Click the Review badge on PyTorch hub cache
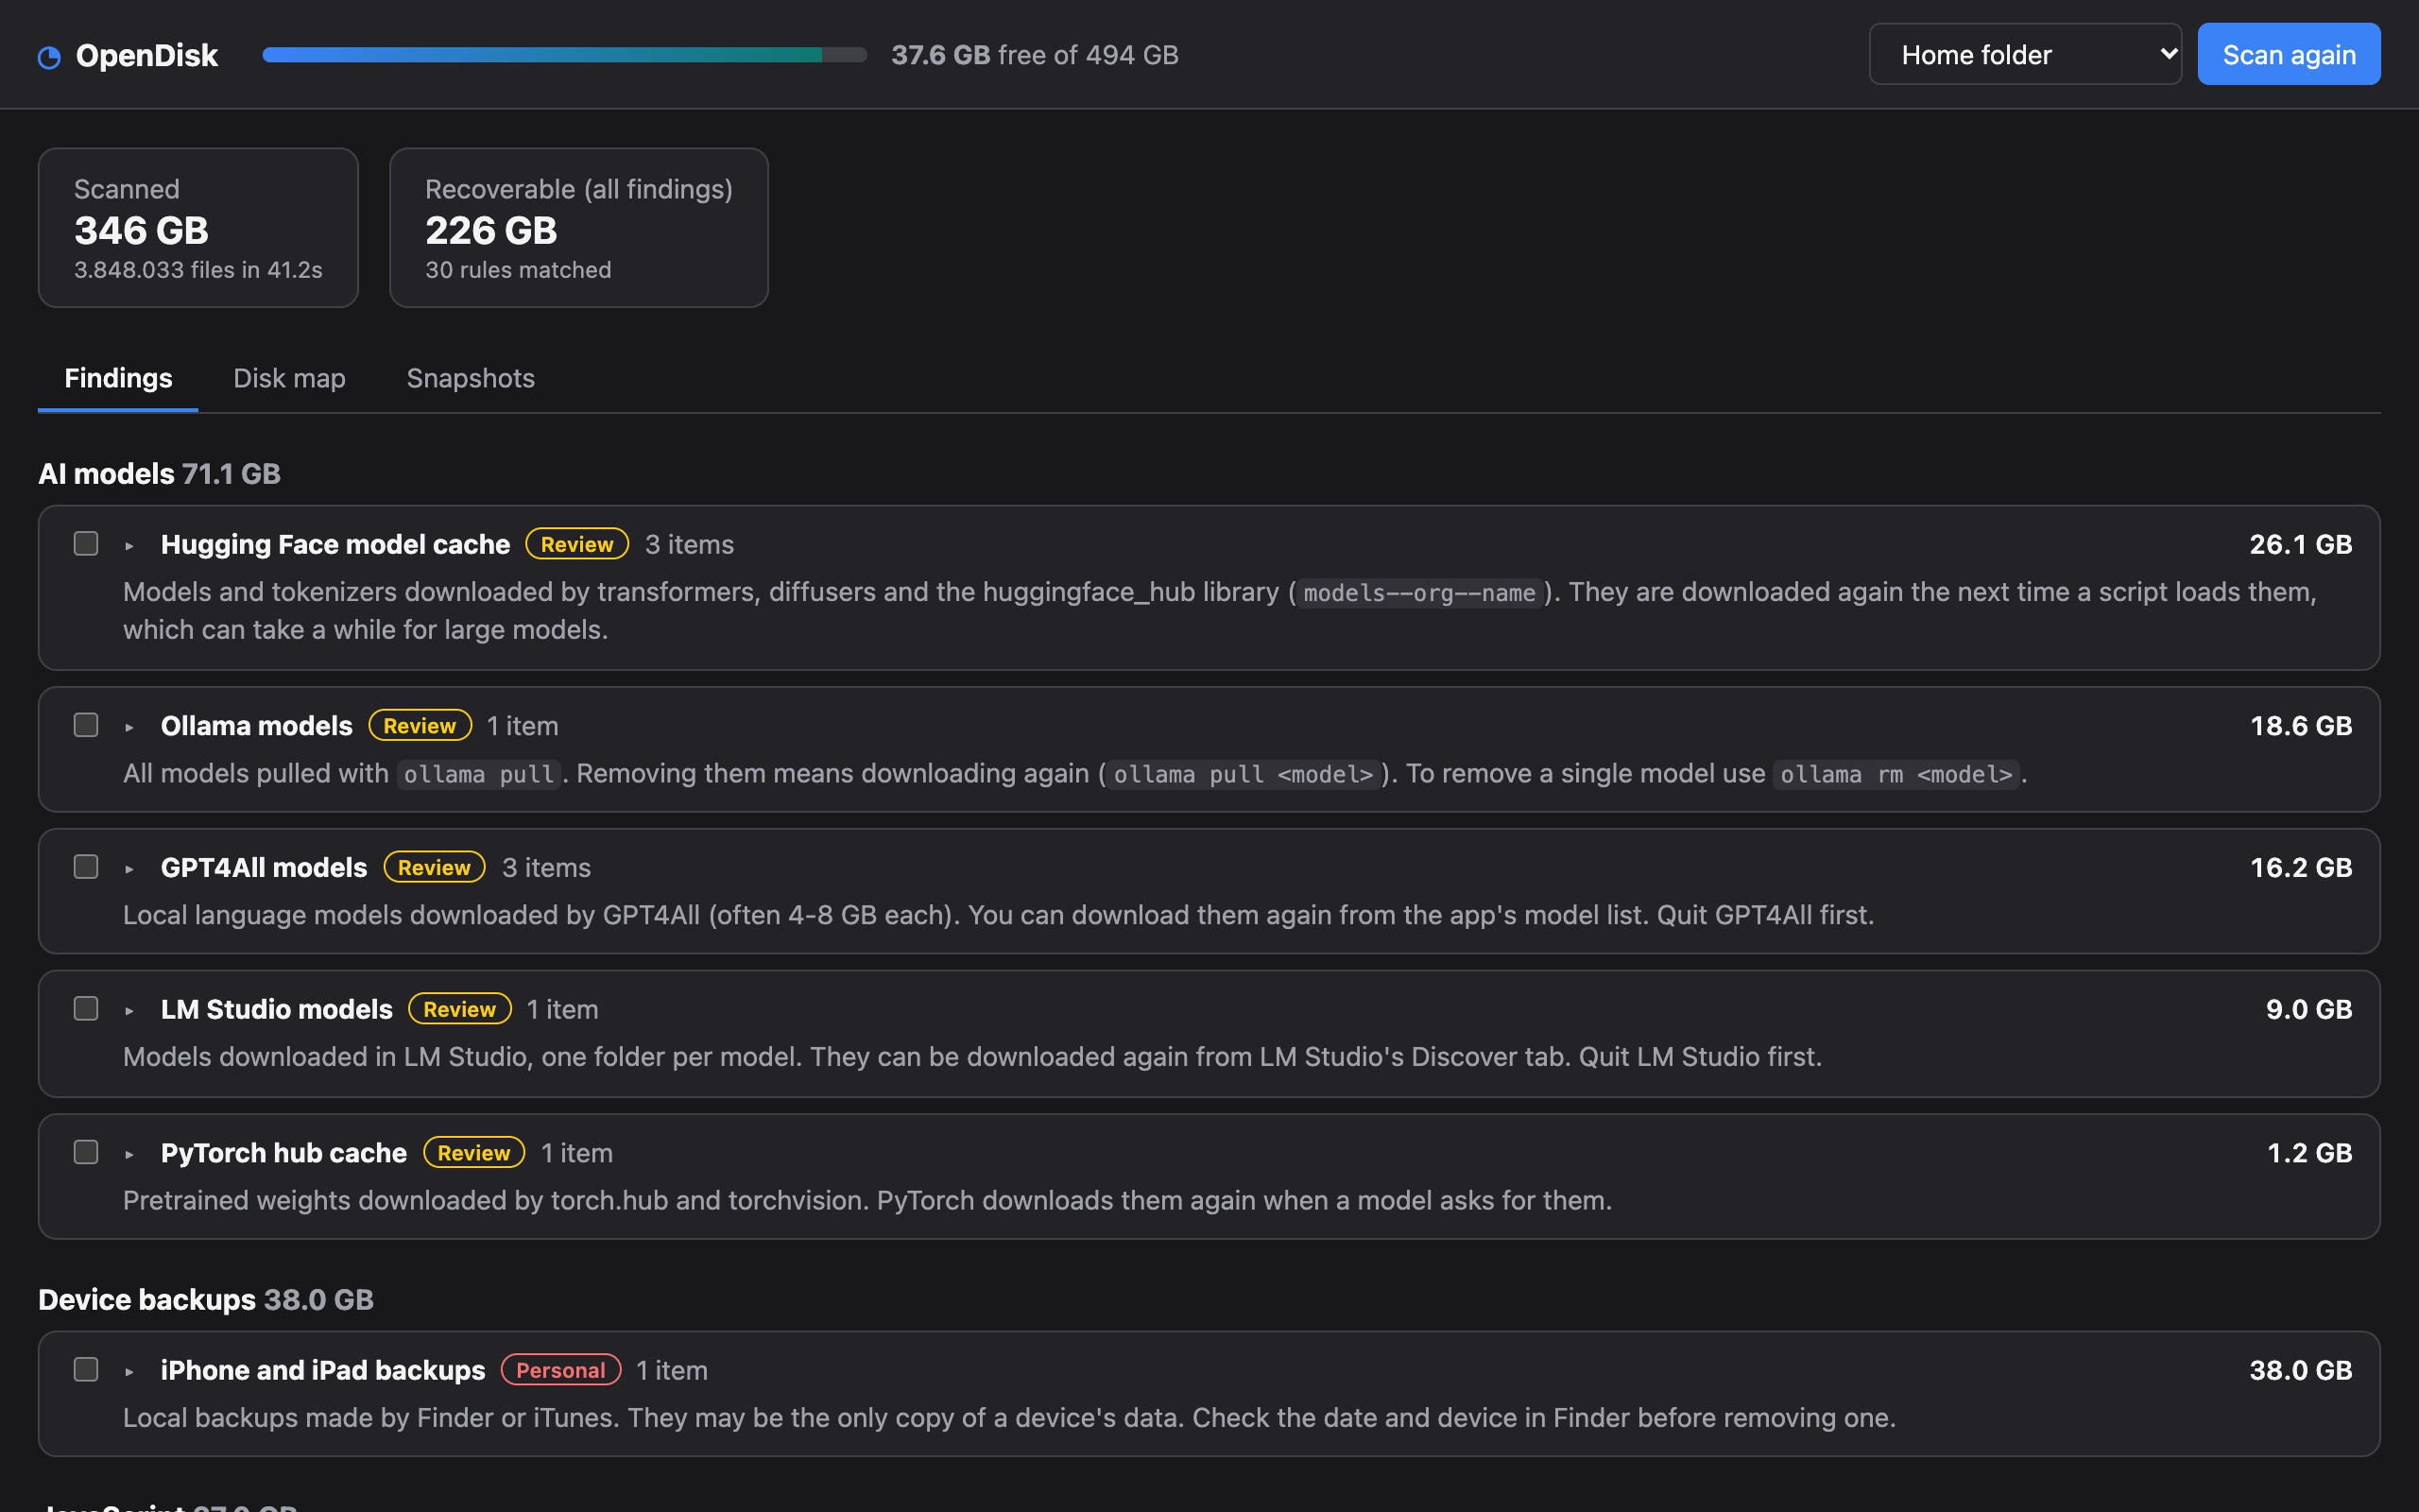 pyautogui.click(x=473, y=1153)
